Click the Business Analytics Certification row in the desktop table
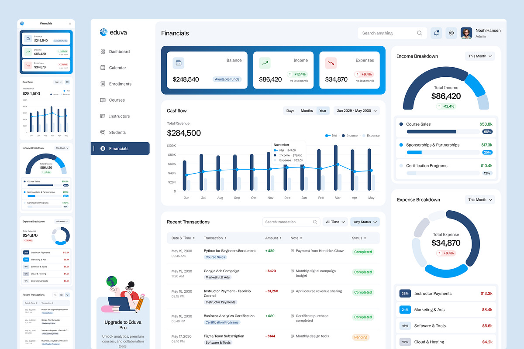Image resolution: width=524 pixels, height=349 pixels. pos(273,319)
